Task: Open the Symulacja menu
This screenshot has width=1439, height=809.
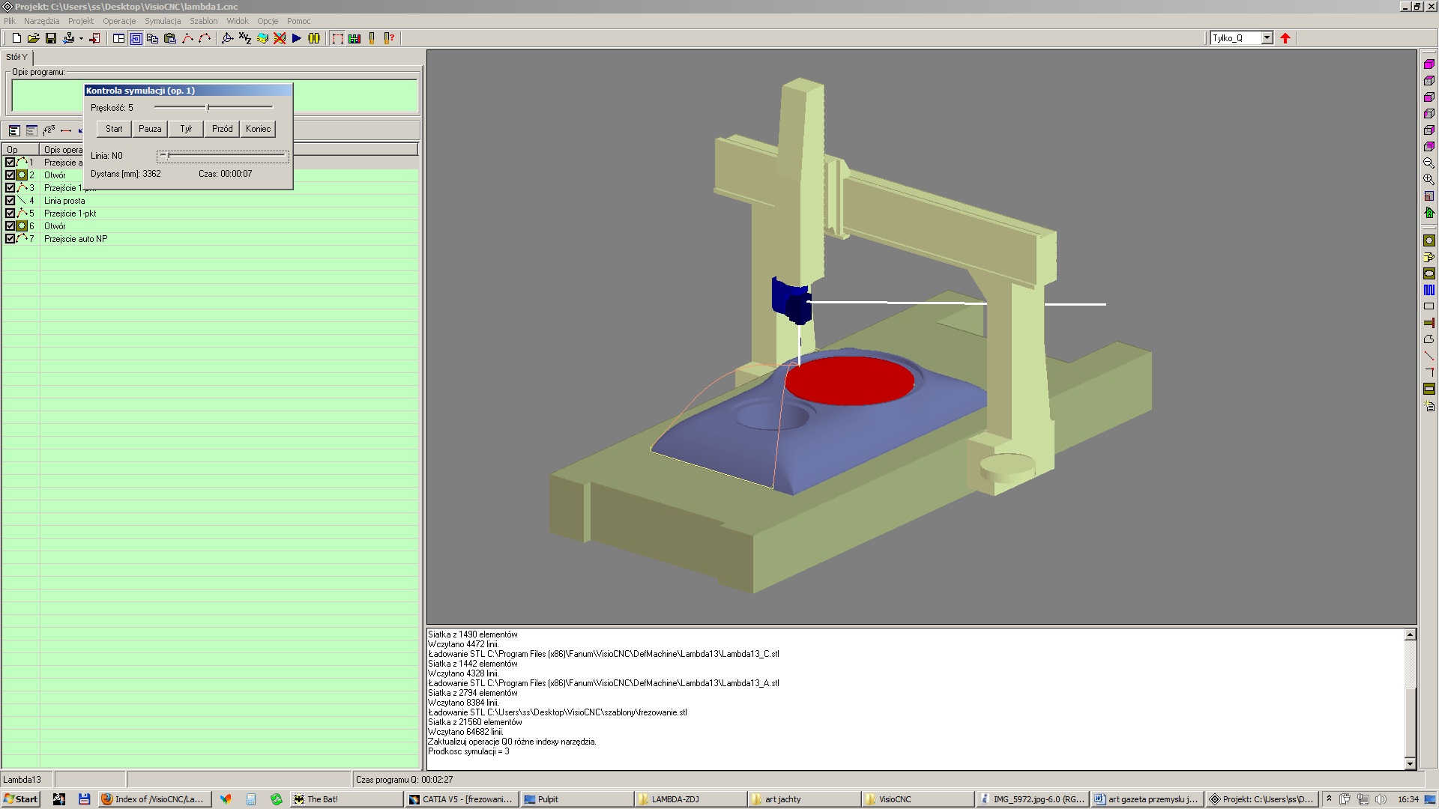Action: click(x=163, y=21)
